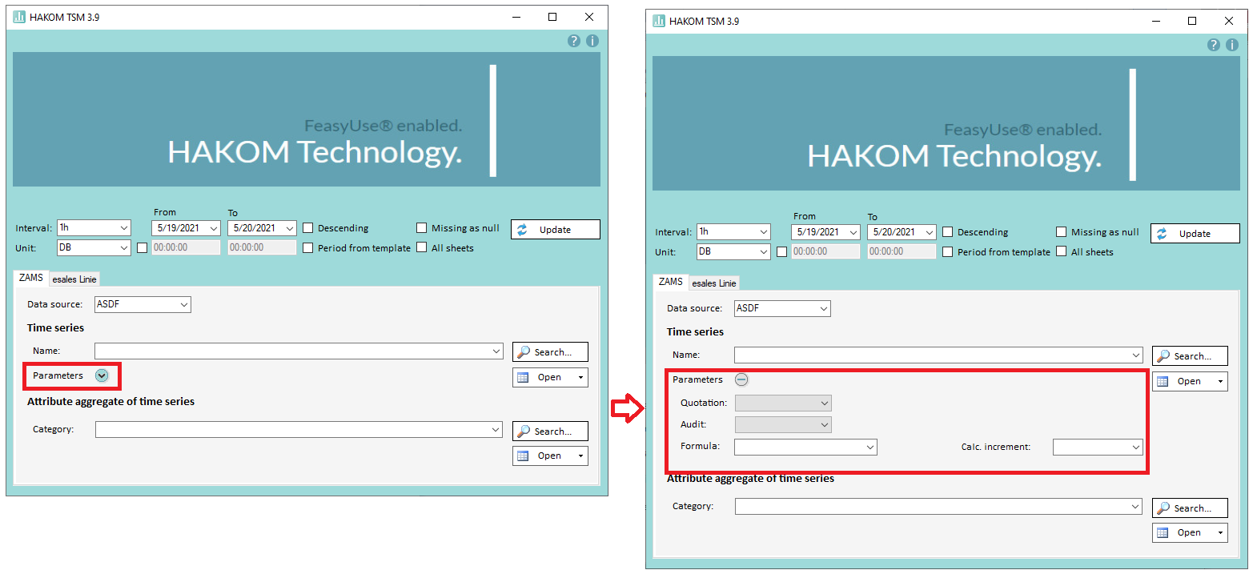The height and width of the screenshot is (570, 1253).
Task: Click the help question mark icon in left window
Action: [574, 41]
